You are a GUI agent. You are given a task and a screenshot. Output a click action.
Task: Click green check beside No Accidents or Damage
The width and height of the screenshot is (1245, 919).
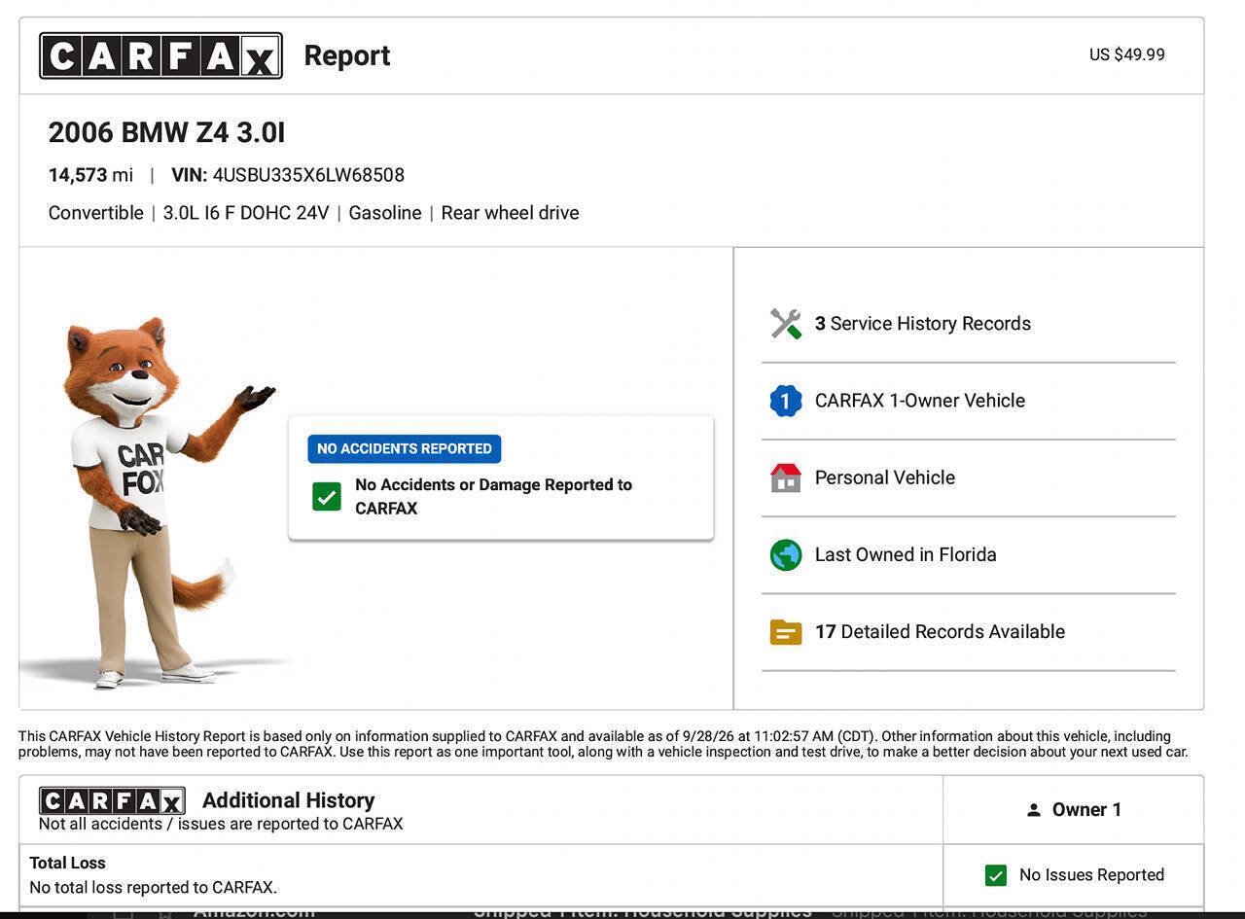(x=327, y=497)
